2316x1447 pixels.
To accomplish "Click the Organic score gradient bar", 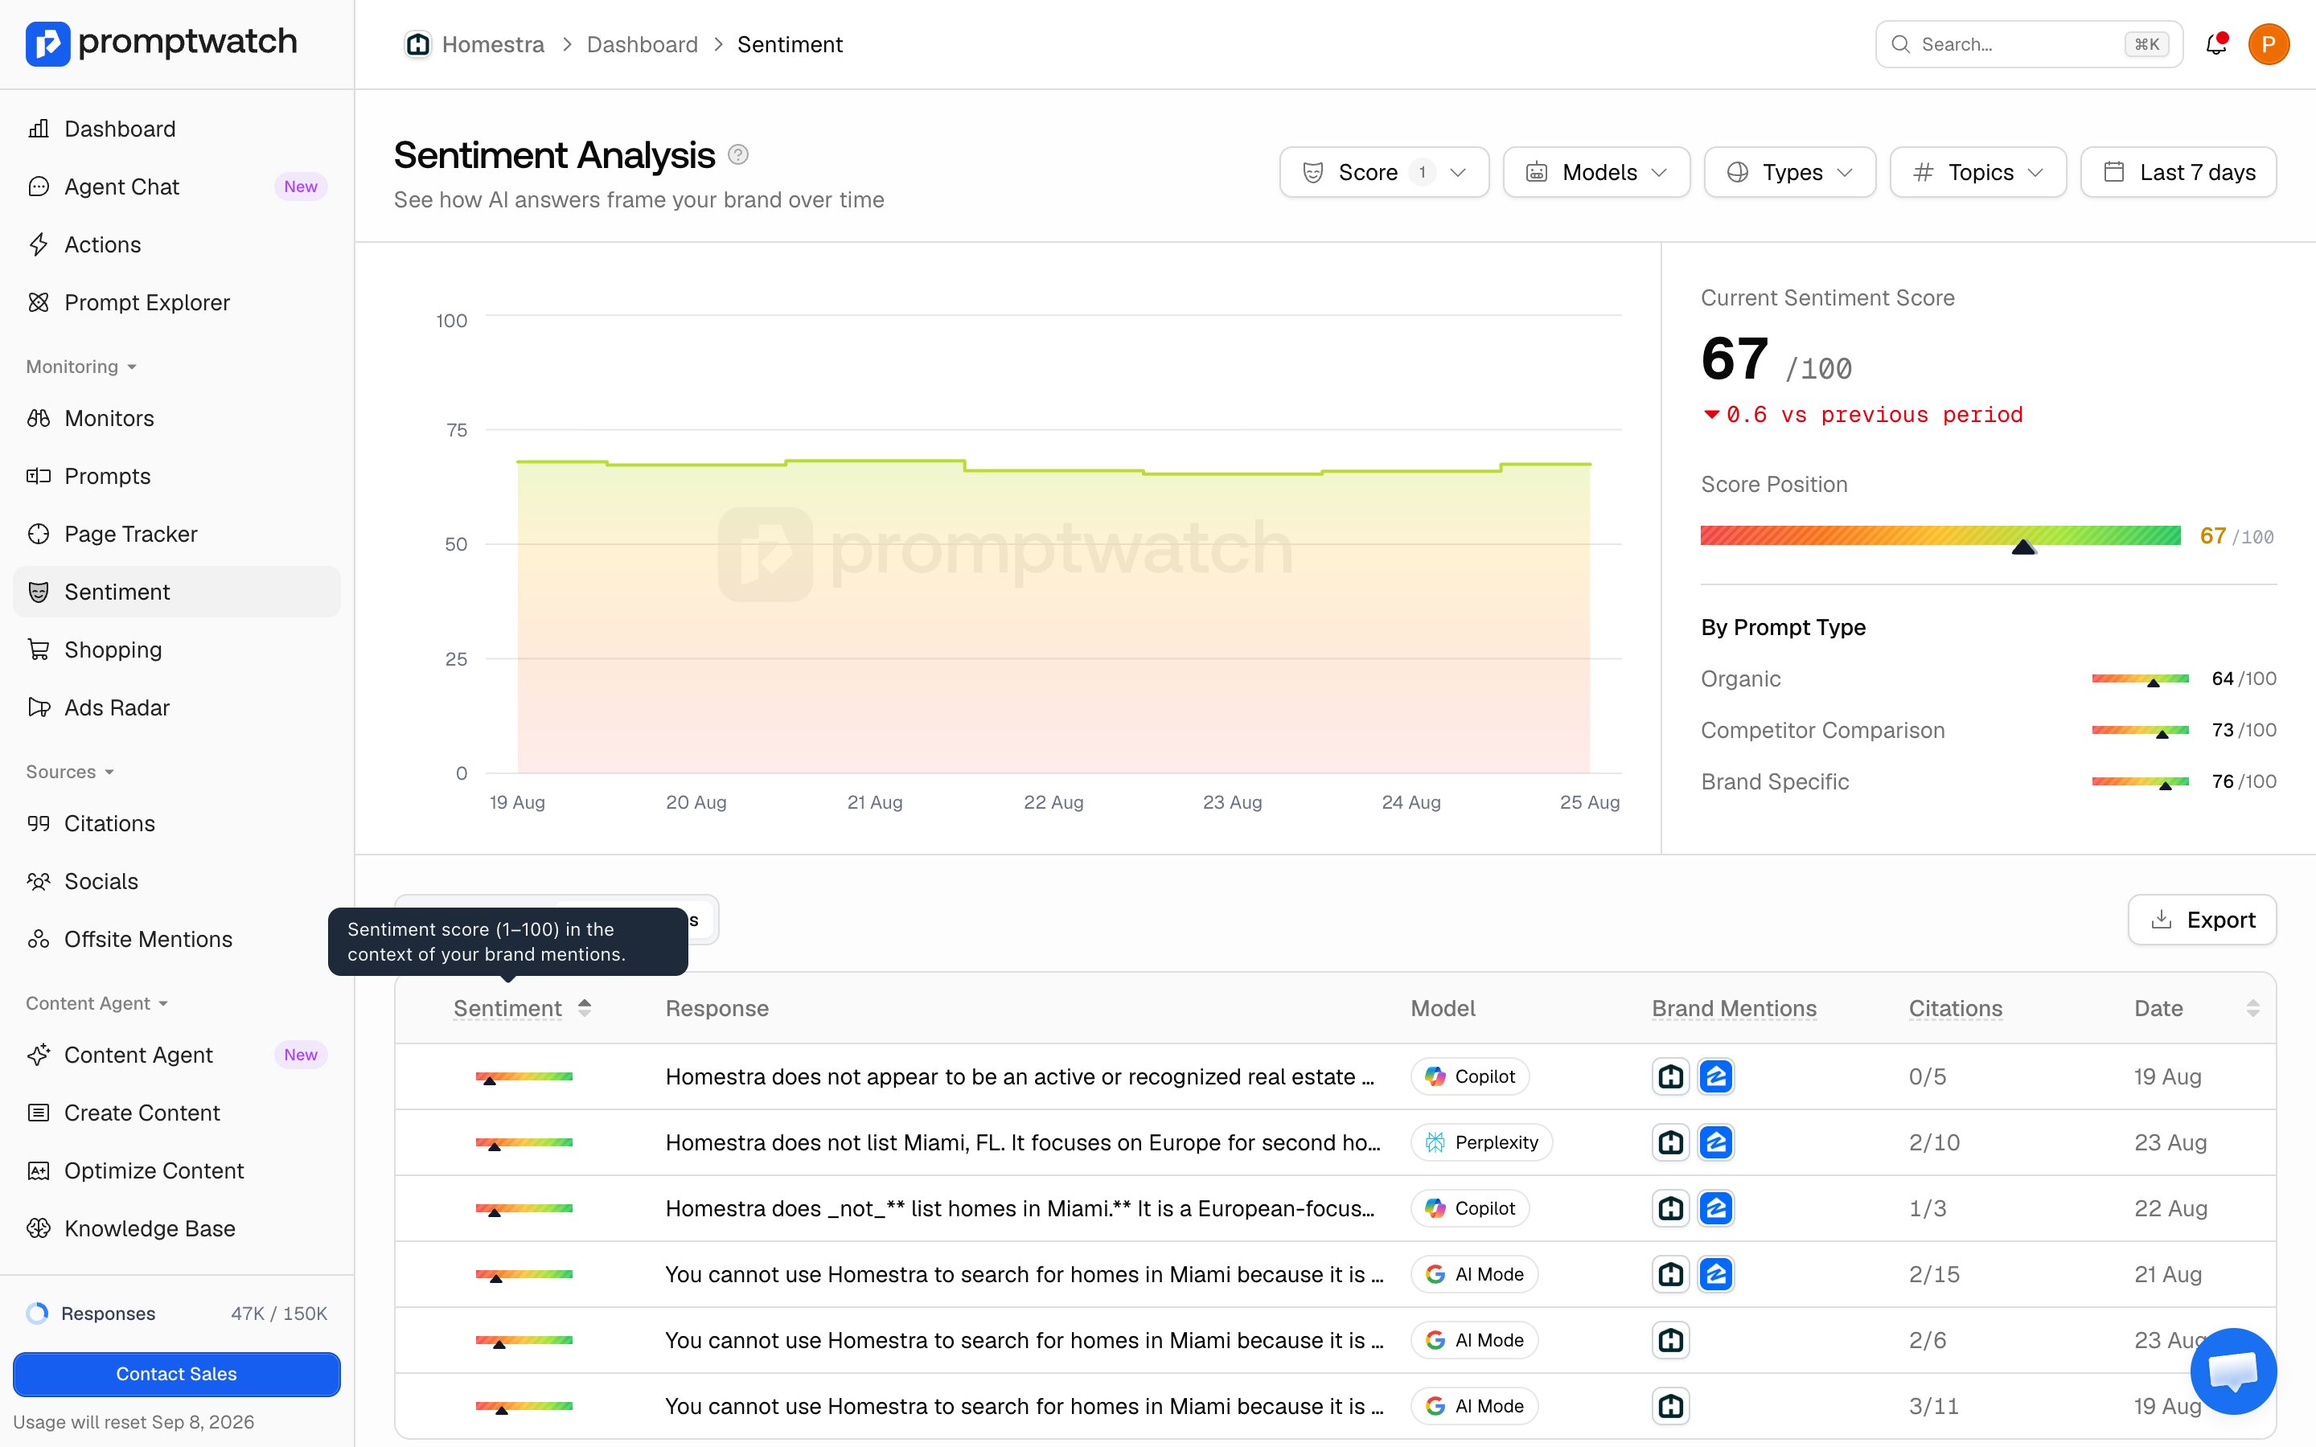I will click(2140, 678).
